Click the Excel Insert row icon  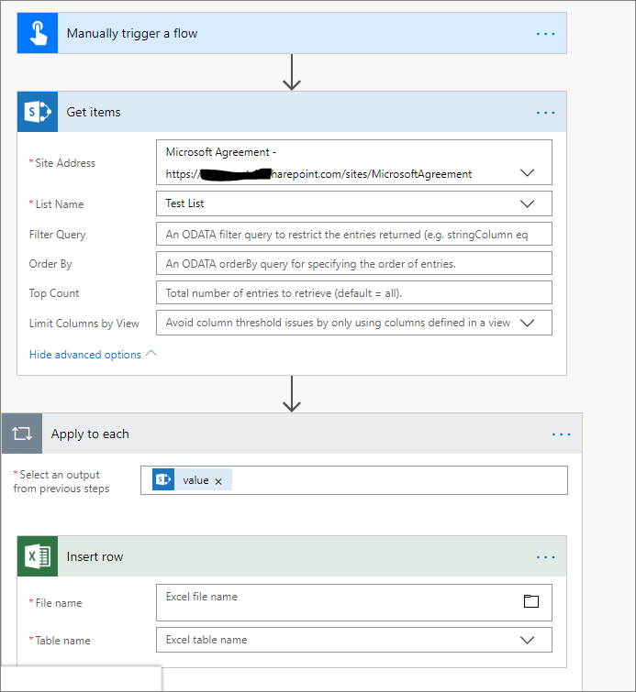pyautogui.click(x=37, y=556)
